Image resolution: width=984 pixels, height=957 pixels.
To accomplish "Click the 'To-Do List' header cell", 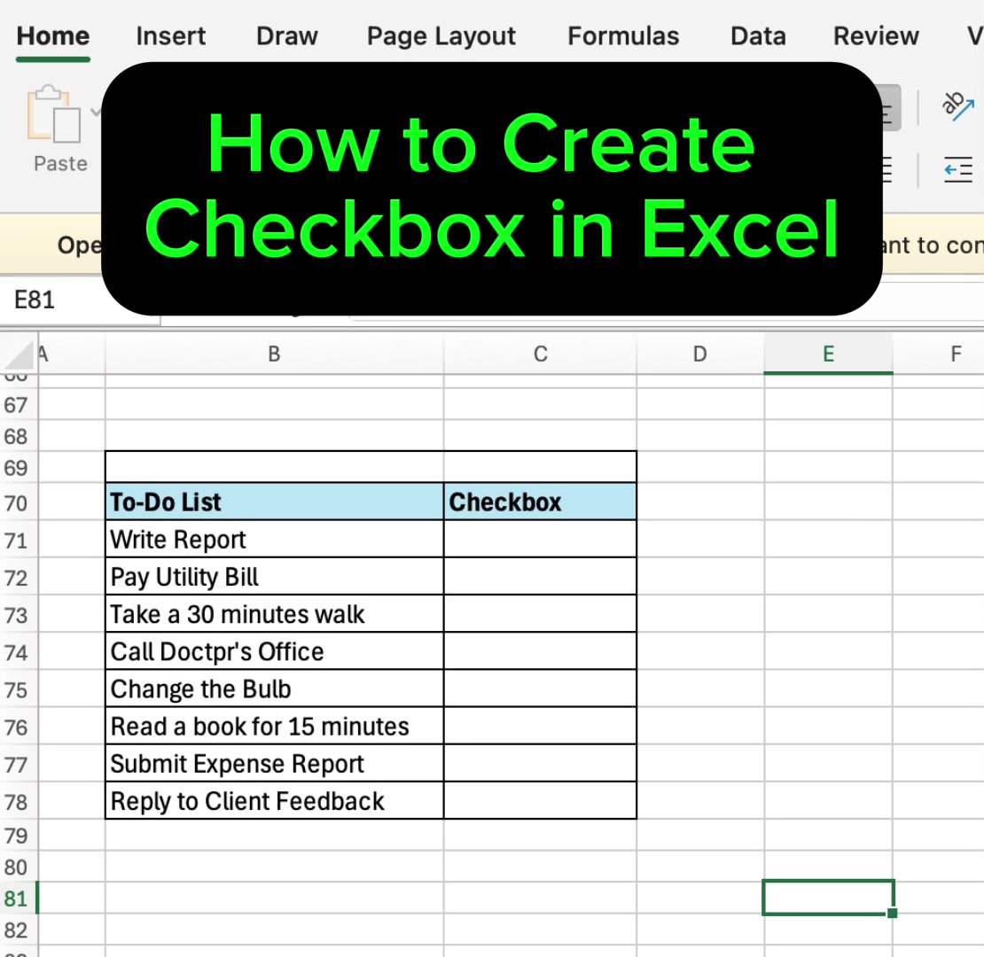I will pyautogui.click(x=274, y=502).
